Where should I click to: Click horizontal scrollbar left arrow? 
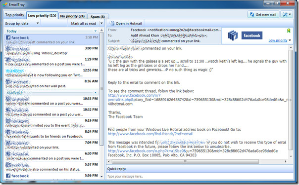tap(109, 161)
